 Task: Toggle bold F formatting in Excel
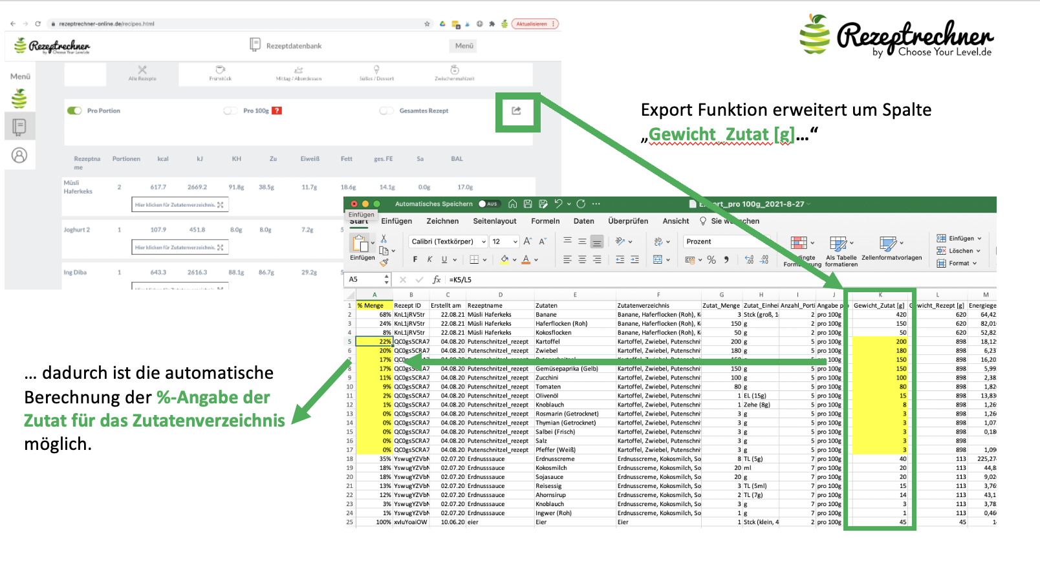[415, 259]
